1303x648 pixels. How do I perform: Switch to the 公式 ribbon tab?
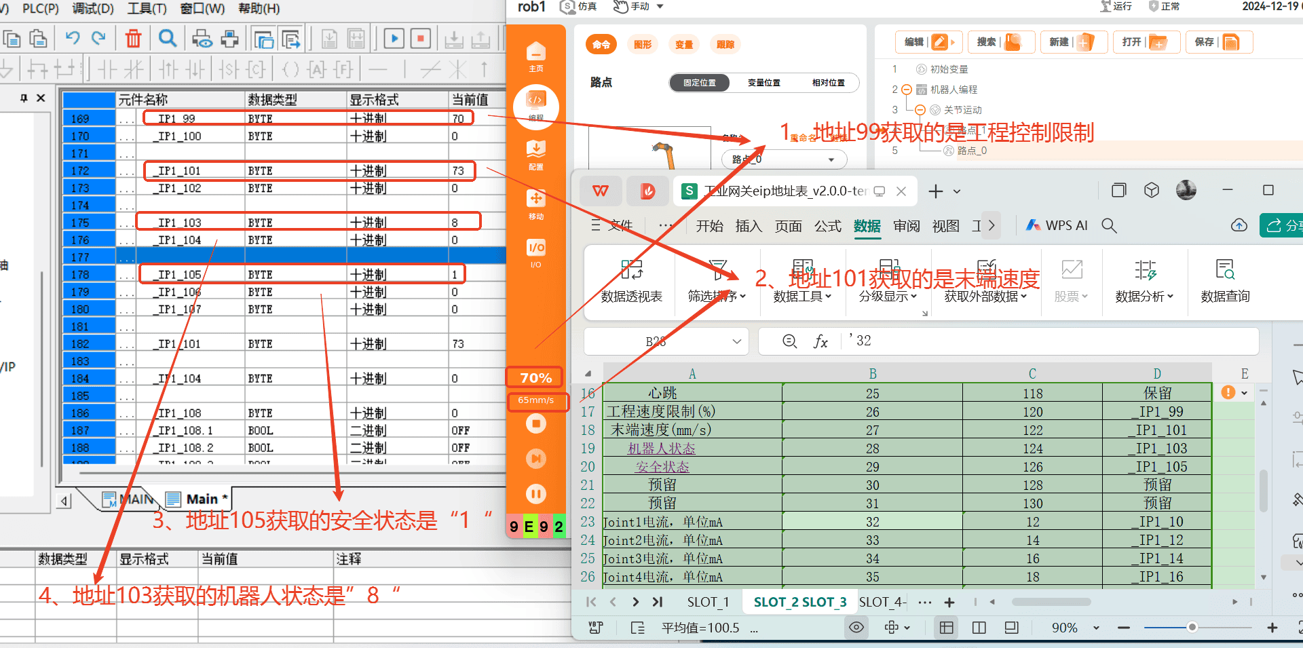coord(827,226)
